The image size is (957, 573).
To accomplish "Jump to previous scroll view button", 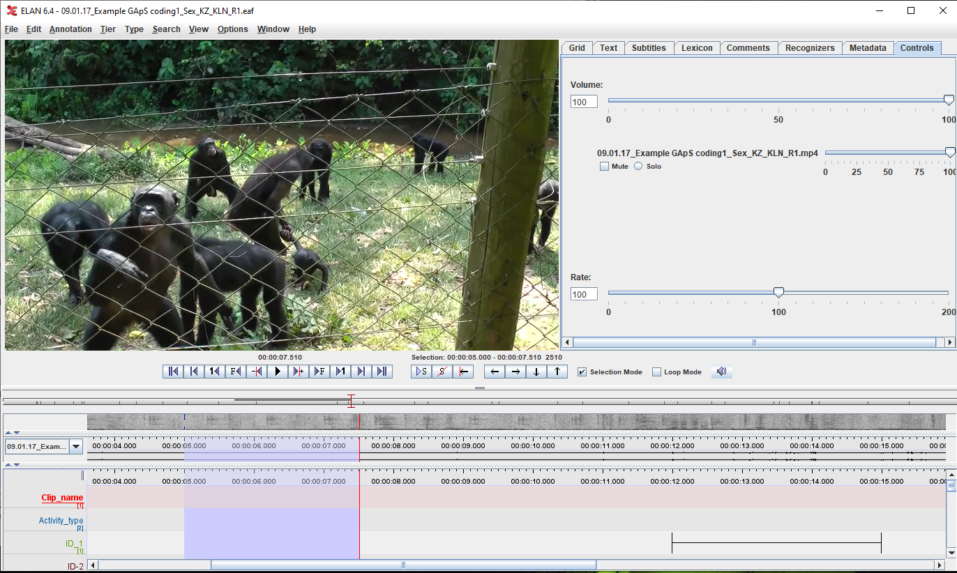I will [x=194, y=372].
